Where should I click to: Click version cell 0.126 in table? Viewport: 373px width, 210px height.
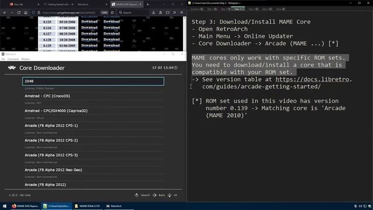(x=47, y=27)
